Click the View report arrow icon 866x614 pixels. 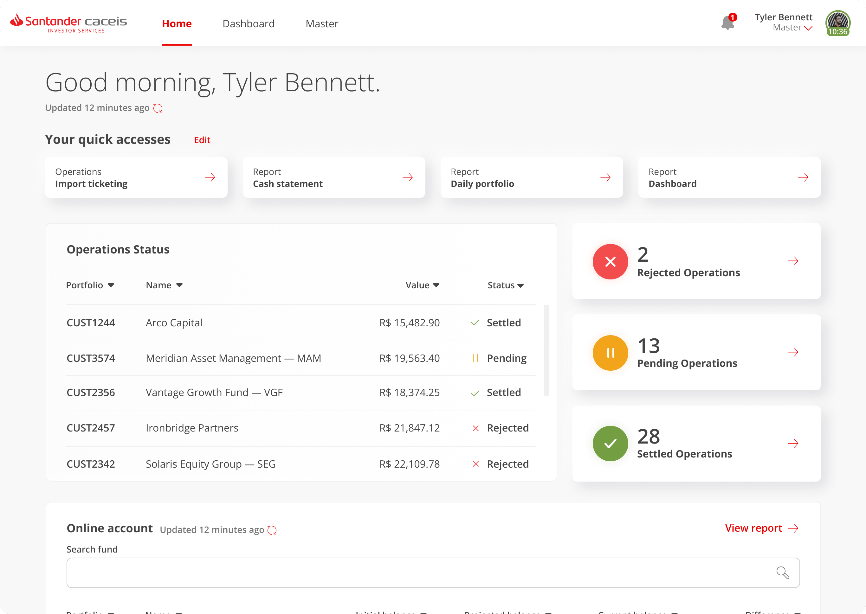[793, 528]
